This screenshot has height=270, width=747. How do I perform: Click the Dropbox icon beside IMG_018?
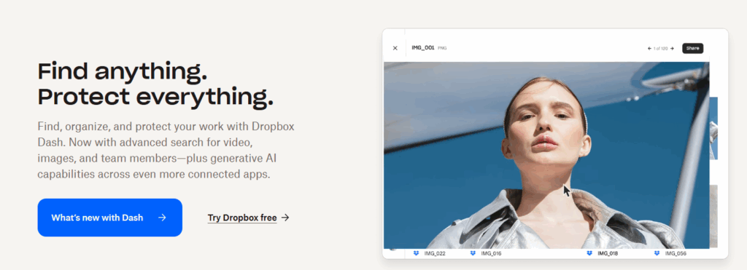(589, 253)
